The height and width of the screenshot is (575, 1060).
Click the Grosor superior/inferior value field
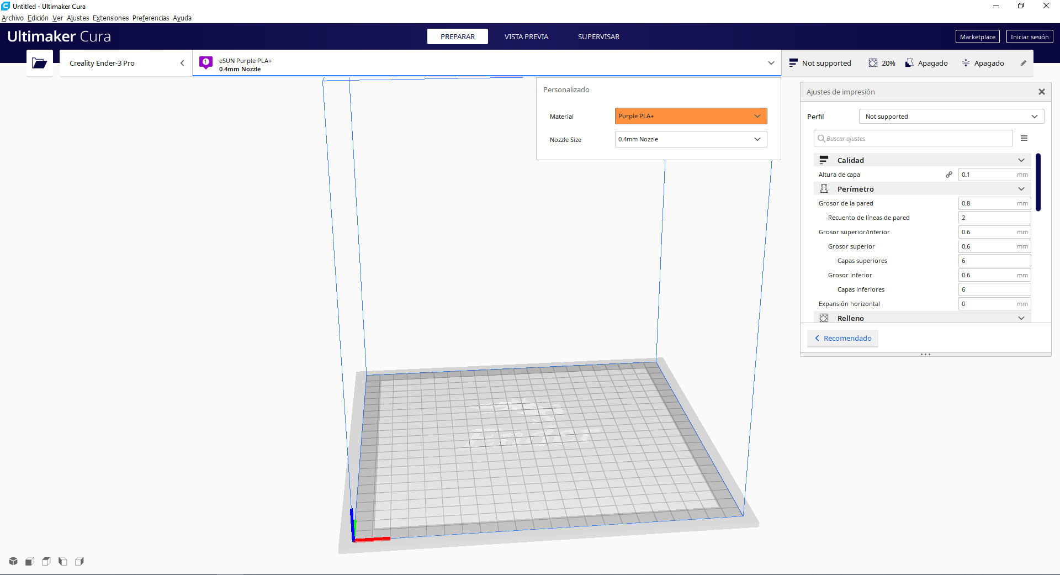[995, 232]
